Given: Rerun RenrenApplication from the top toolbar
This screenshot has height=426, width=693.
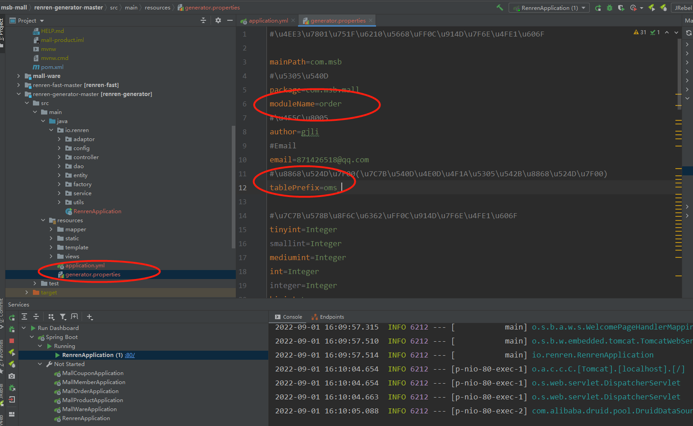Looking at the screenshot, I should [x=598, y=8].
